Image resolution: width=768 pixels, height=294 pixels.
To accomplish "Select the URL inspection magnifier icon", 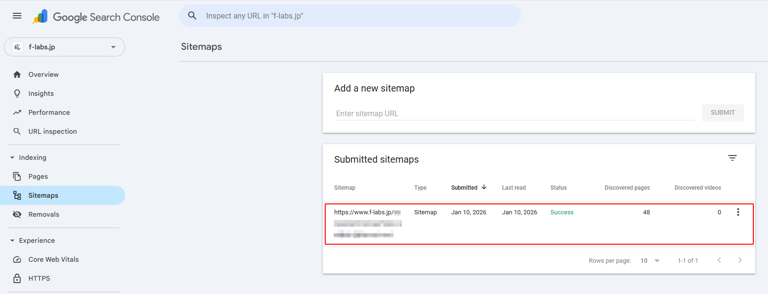I will pos(17,131).
